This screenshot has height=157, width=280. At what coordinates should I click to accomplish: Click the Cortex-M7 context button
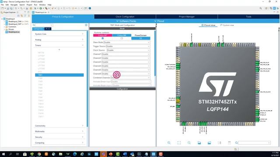103,35
